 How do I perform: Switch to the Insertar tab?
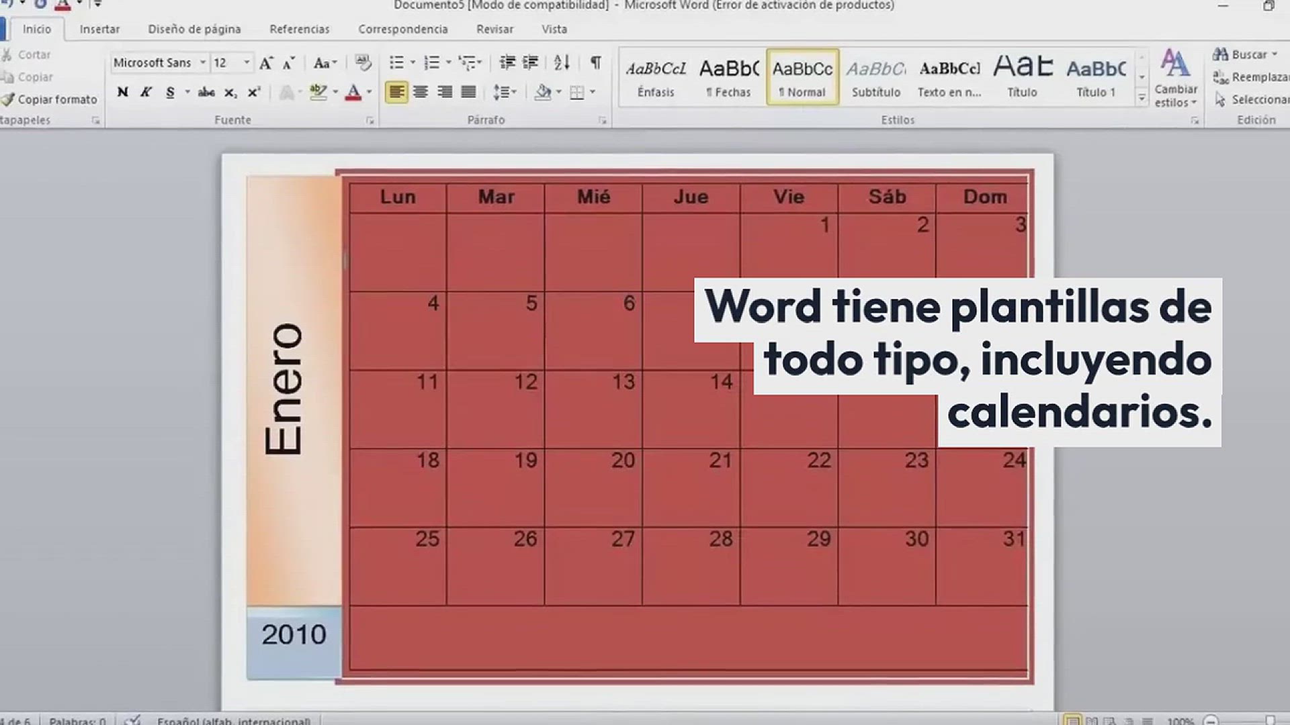99,29
